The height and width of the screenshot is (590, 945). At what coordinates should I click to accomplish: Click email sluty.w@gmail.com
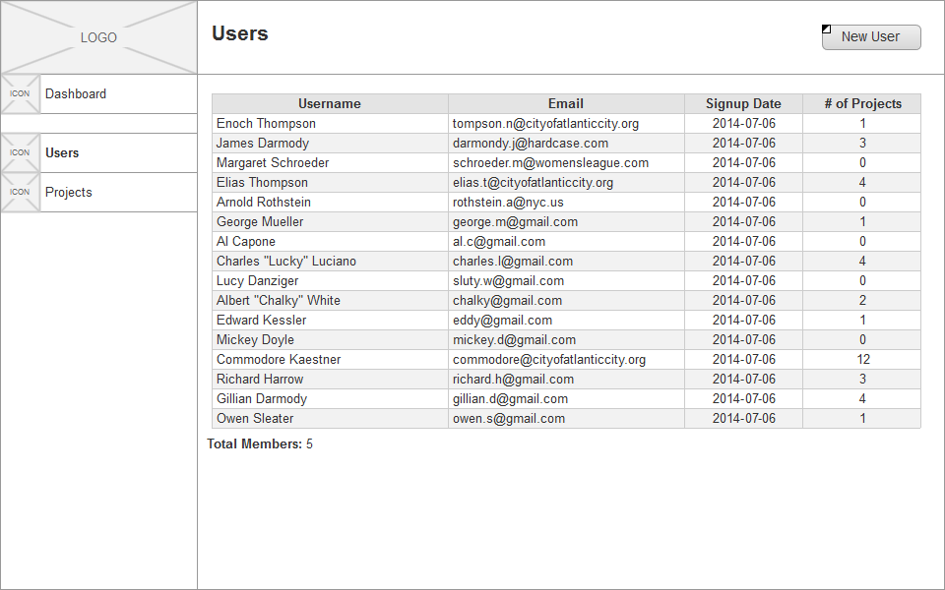click(x=508, y=280)
